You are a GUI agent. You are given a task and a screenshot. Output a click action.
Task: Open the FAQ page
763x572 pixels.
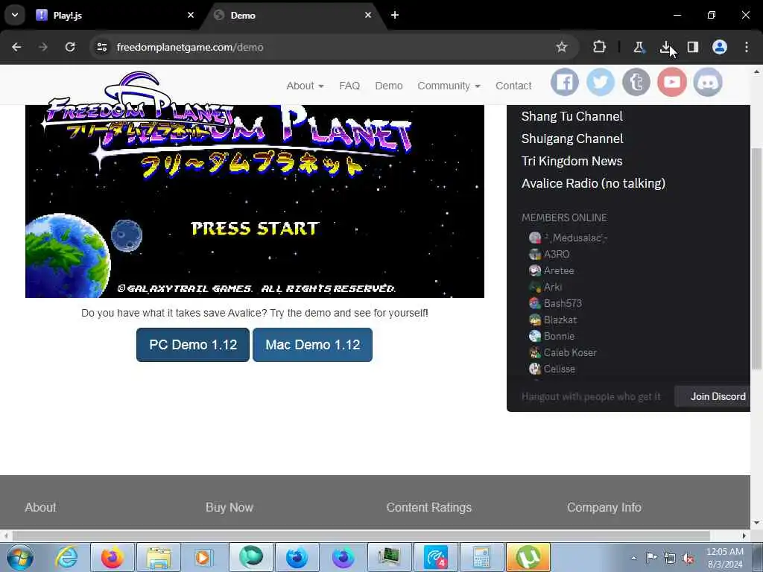pyautogui.click(x=349, y=86)
